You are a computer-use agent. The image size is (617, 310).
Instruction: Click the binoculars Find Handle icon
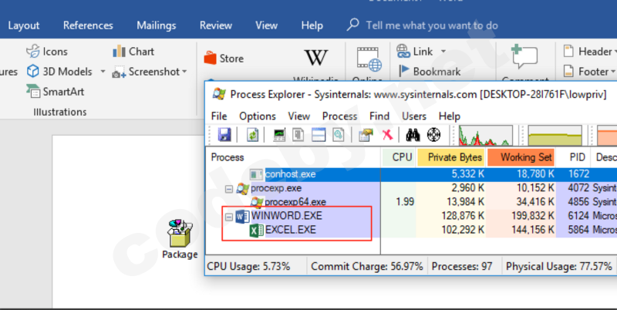click(413, 135)
